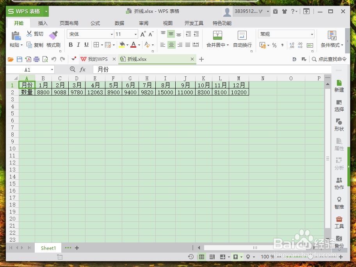The image size is (356, 267).
Task: Select cell E2 containing 12063
Action: (95, 92)
